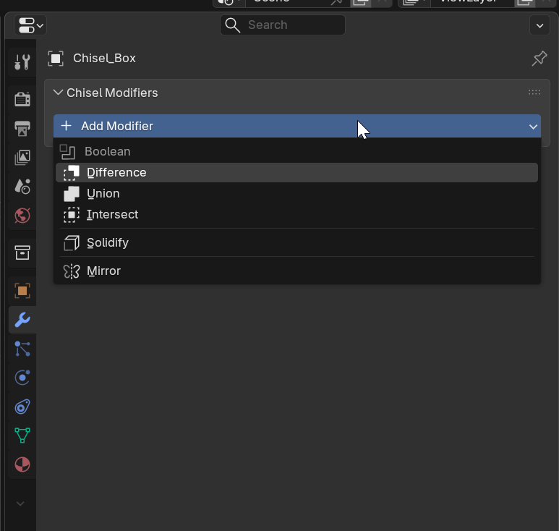Open the Collection properties tab
559x531 pixels.
pyautogui.click(x=22, y=252)
